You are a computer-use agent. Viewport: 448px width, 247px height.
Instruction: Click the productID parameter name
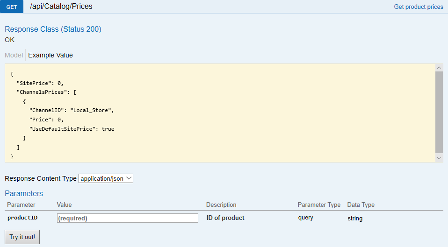(22, 218)
